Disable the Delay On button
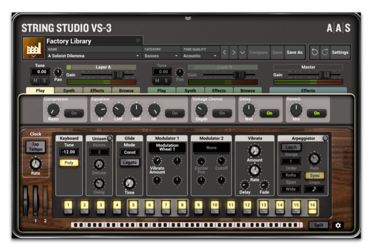 click(x=269, y=113)
